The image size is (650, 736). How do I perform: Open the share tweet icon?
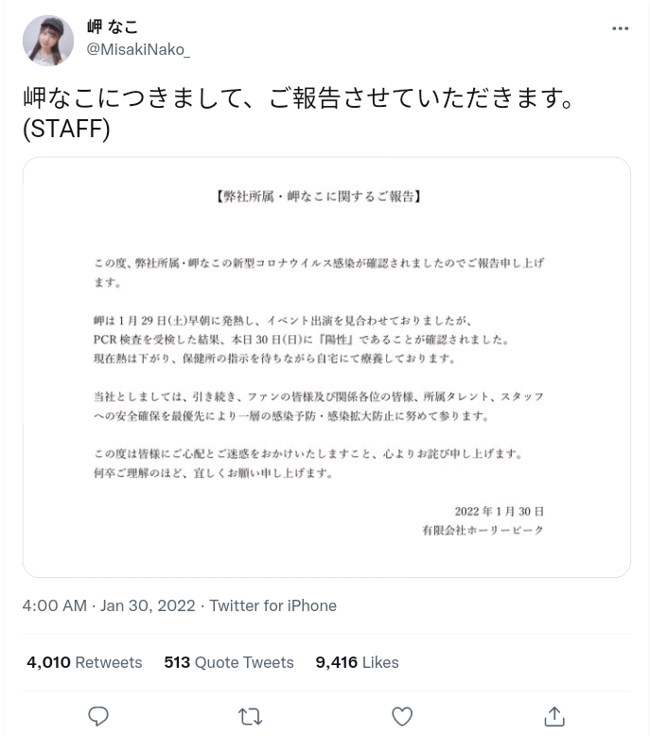pos(554,716)
